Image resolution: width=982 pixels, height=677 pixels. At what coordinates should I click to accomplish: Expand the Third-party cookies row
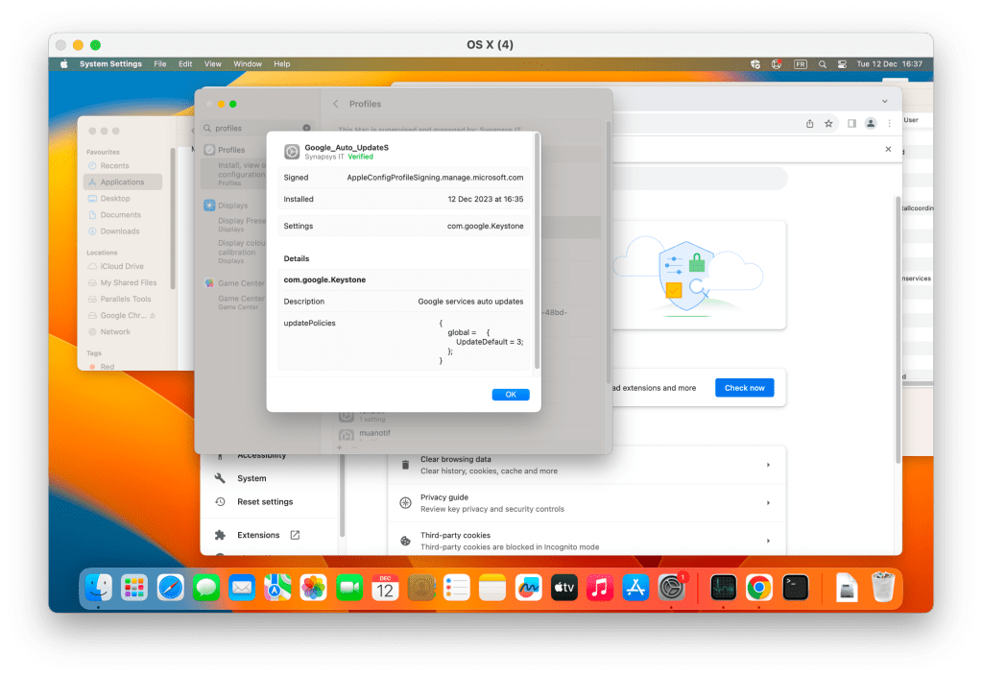pyautogui.click(x=768, y=541)
